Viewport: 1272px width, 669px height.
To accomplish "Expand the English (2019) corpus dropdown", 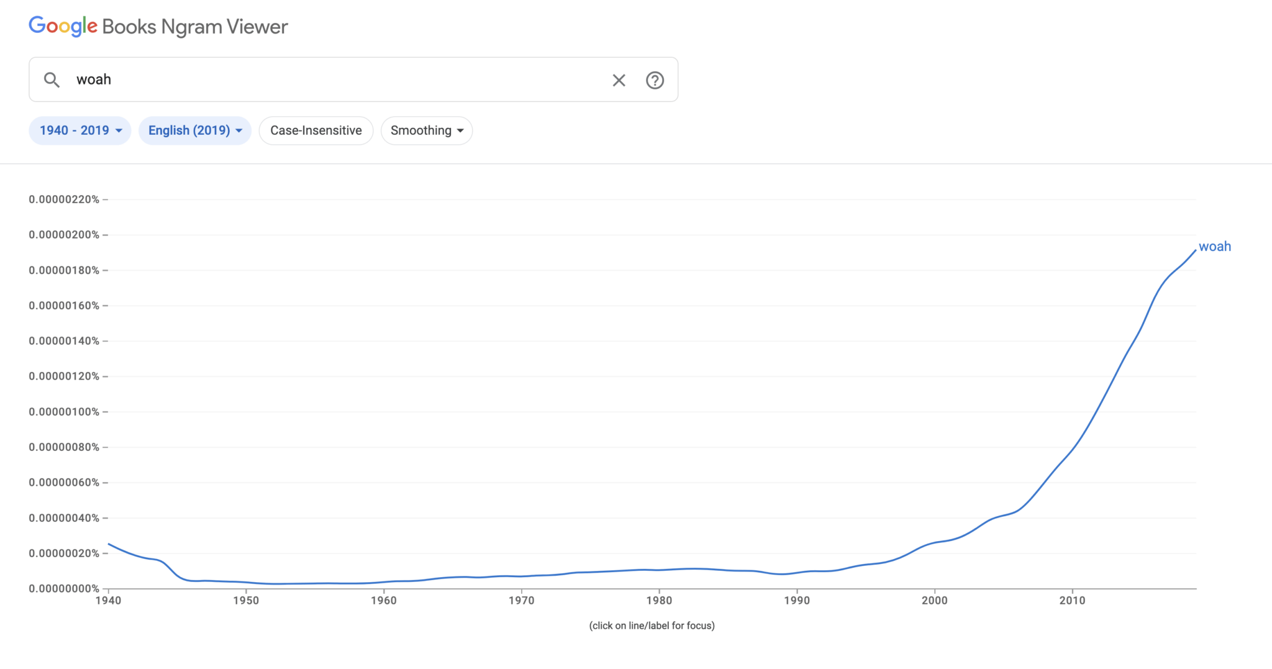I will tap(194, 130).
